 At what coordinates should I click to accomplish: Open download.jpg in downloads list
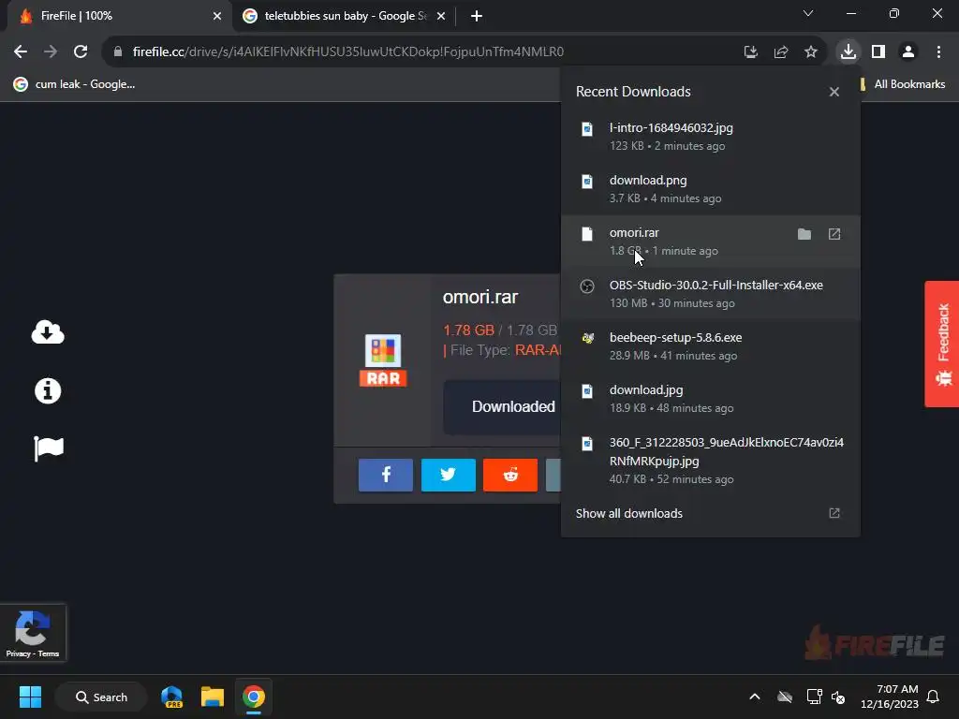coord(710,399)
